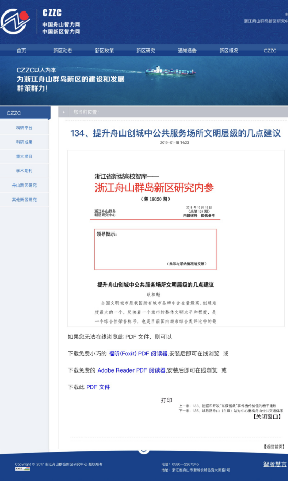Click the small badge icon under copyright
Image resolution: width=289 pixels, height=482 pixels.
click(x=22, y=469)
